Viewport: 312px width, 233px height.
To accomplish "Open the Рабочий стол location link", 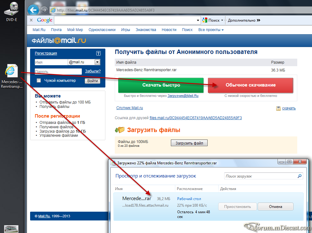I will click(x=189, y=199).
